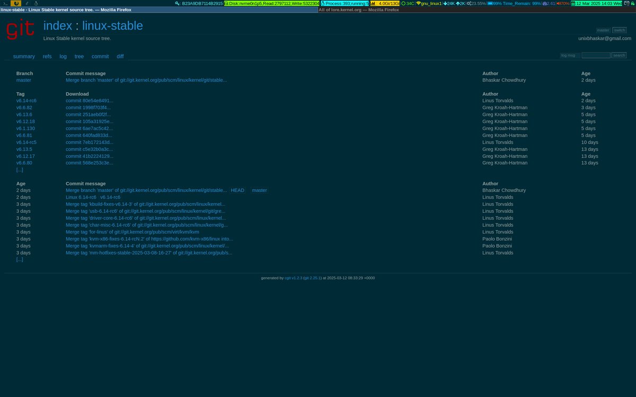Download commit 251aeb0f2f...

(89, 114)
